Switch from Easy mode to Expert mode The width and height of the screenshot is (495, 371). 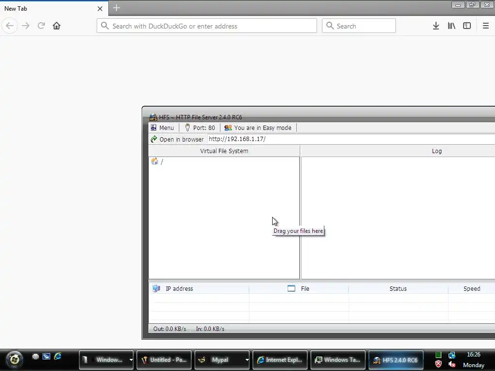click(258, 128)
